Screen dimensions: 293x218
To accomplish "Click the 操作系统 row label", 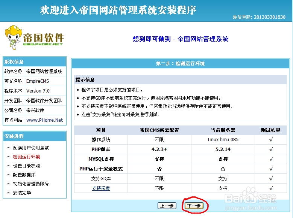I will point(101,140).
